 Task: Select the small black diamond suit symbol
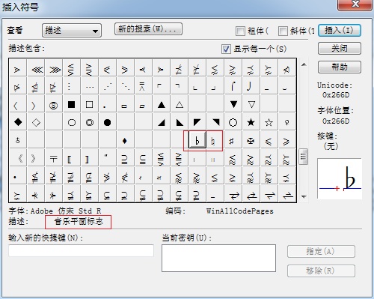pyautogui.click(x=125, y=141)
